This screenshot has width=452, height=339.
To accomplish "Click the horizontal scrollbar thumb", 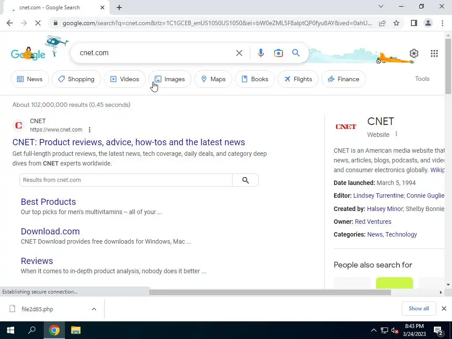I will pyautogui.click(x=270, y=292).
